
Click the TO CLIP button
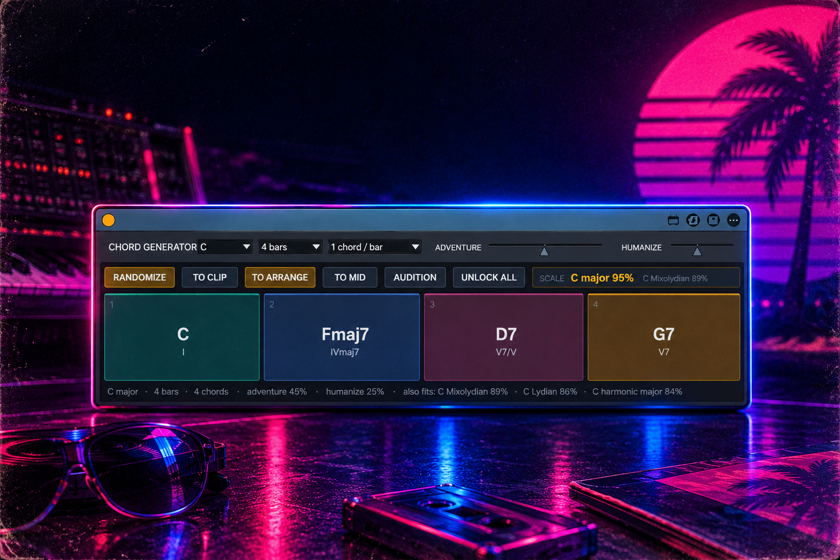tap(209, 277)
